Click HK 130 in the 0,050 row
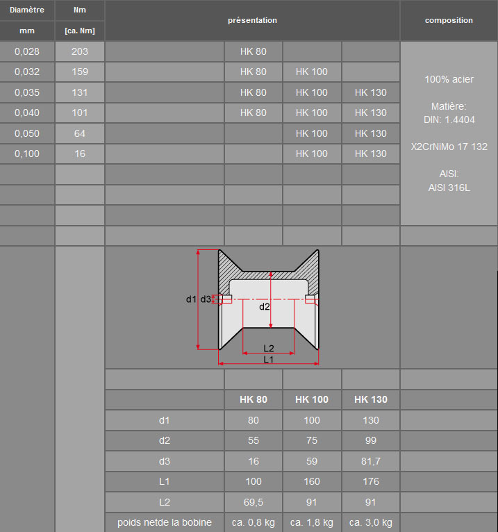Viewport: 498px width, 532px height. tap(371, 133)
